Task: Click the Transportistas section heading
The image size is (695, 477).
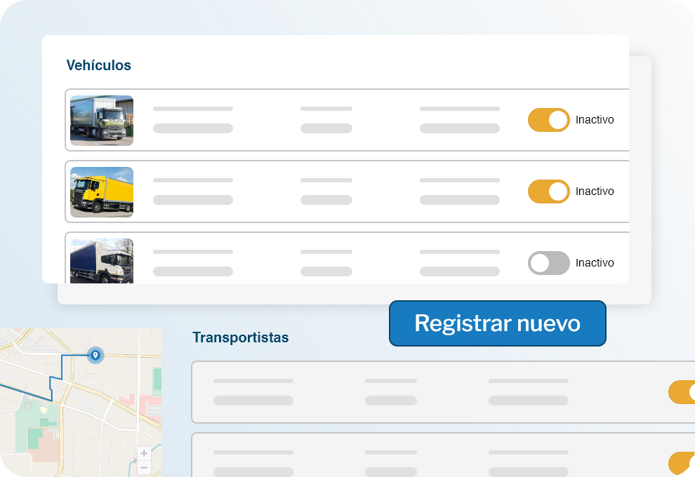Action: click(240, 337)
